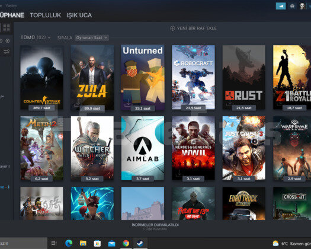Open the Robocraft game cover
Screen dimensions: 311x249
(193, 78)
